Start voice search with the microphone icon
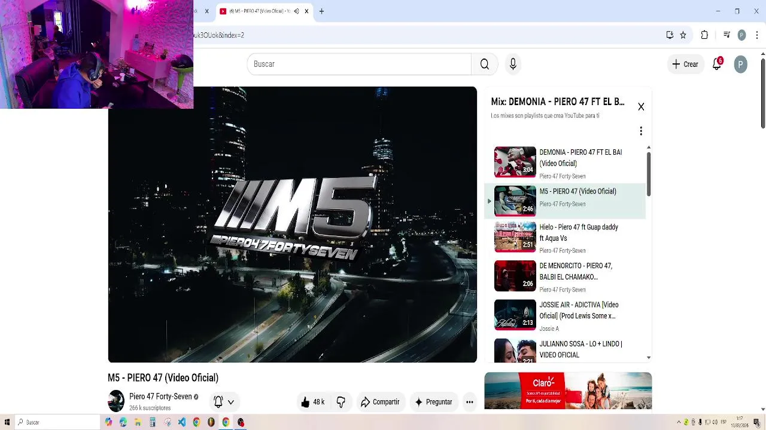Image resolution: width=766 pixels, height=430 pixels. pos(513,64)
